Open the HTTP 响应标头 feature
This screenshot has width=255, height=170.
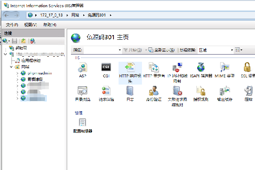click(130, 73)
